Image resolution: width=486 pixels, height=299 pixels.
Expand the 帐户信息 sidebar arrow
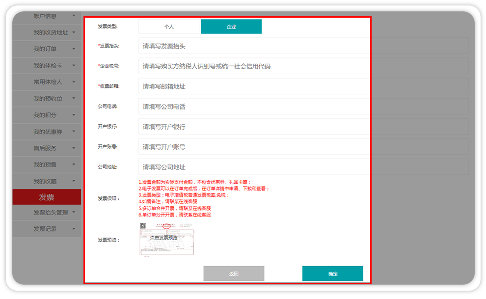74,16
